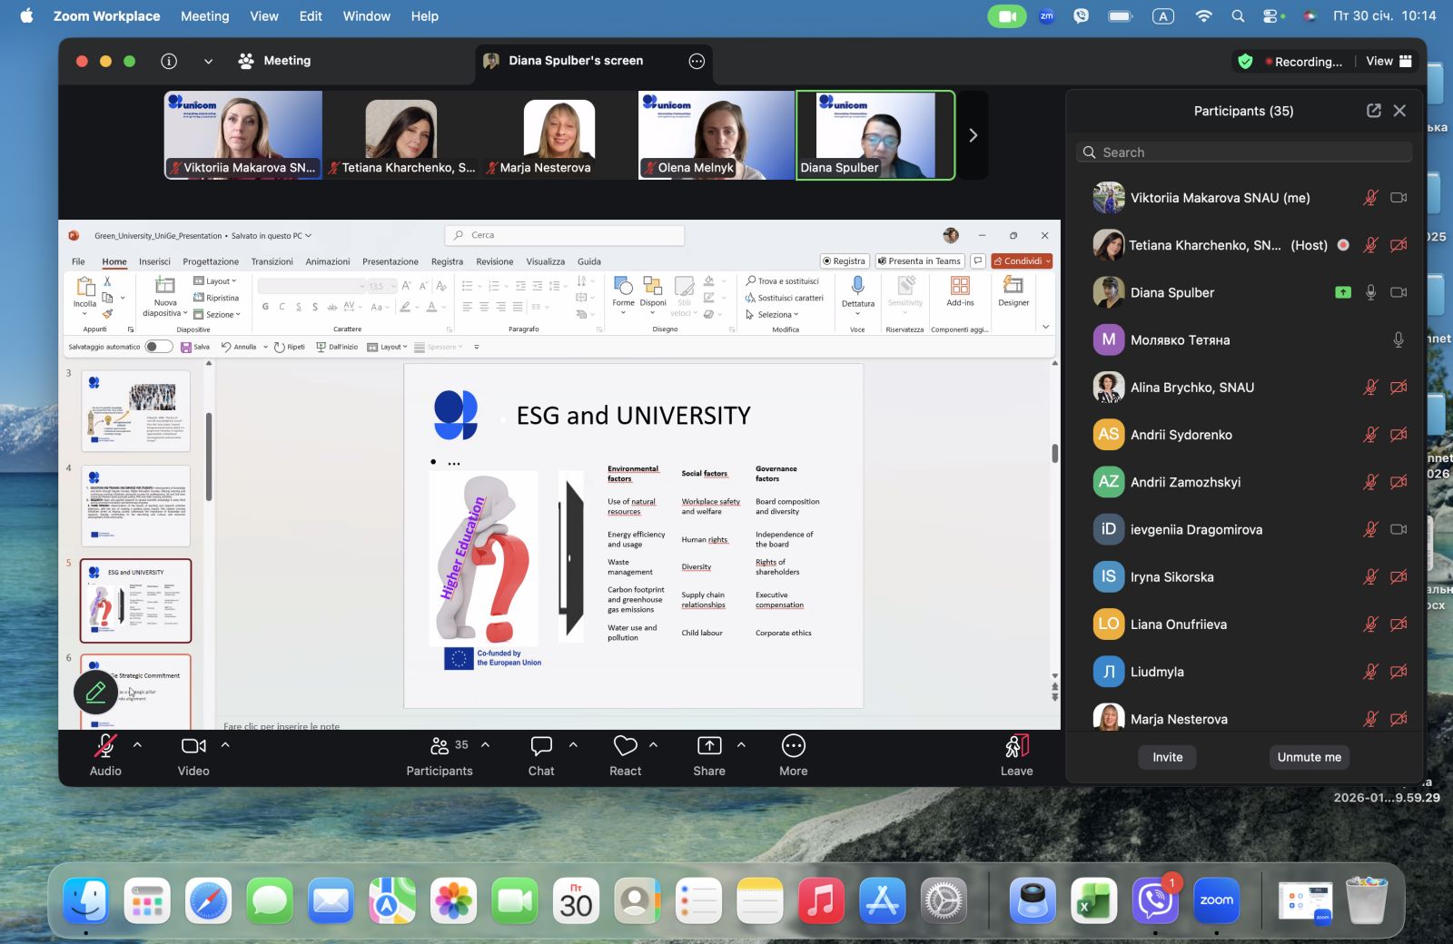Open meeting information icon

click(x=169, y=61)
